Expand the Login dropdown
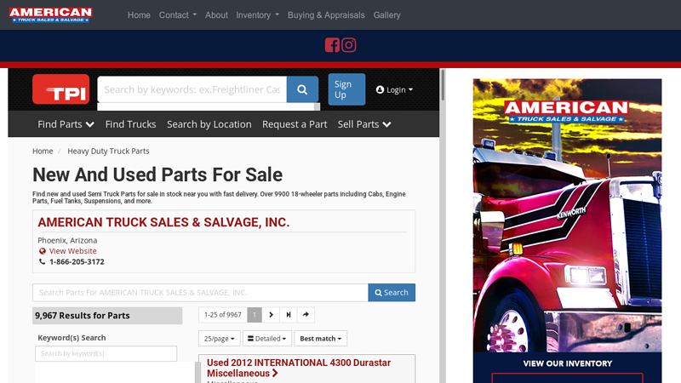 pyautogui.click(x=394, y=90)
